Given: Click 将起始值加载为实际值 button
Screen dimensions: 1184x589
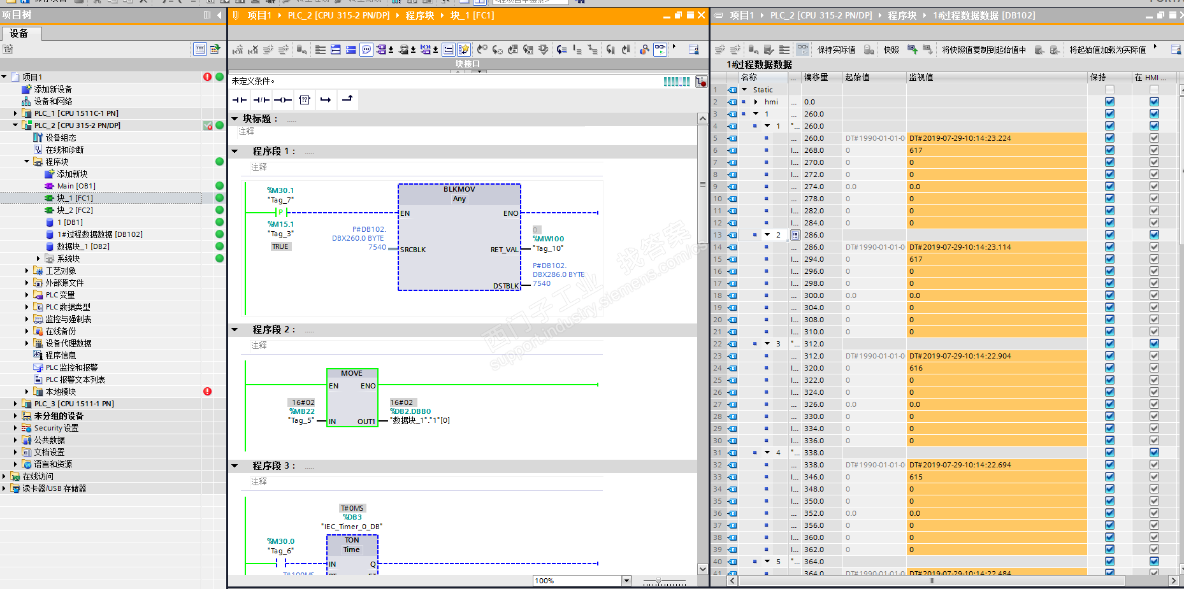Looking at the screenshot, I should (1107, 50).
